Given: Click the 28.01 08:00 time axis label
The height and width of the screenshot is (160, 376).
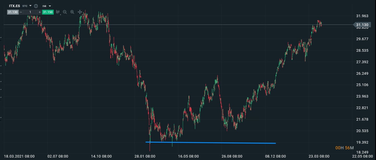Looking at the screenshot, I should pos(145,156).
